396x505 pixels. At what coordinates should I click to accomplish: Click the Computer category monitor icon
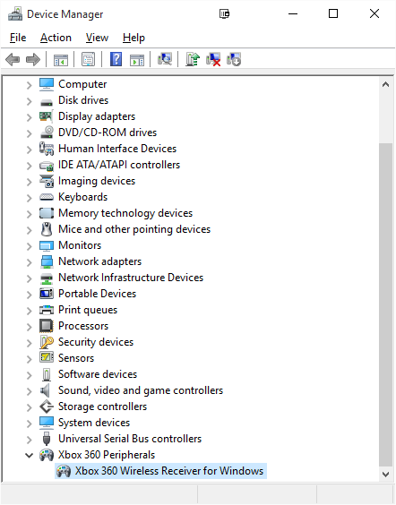click(x=47, y=84)
